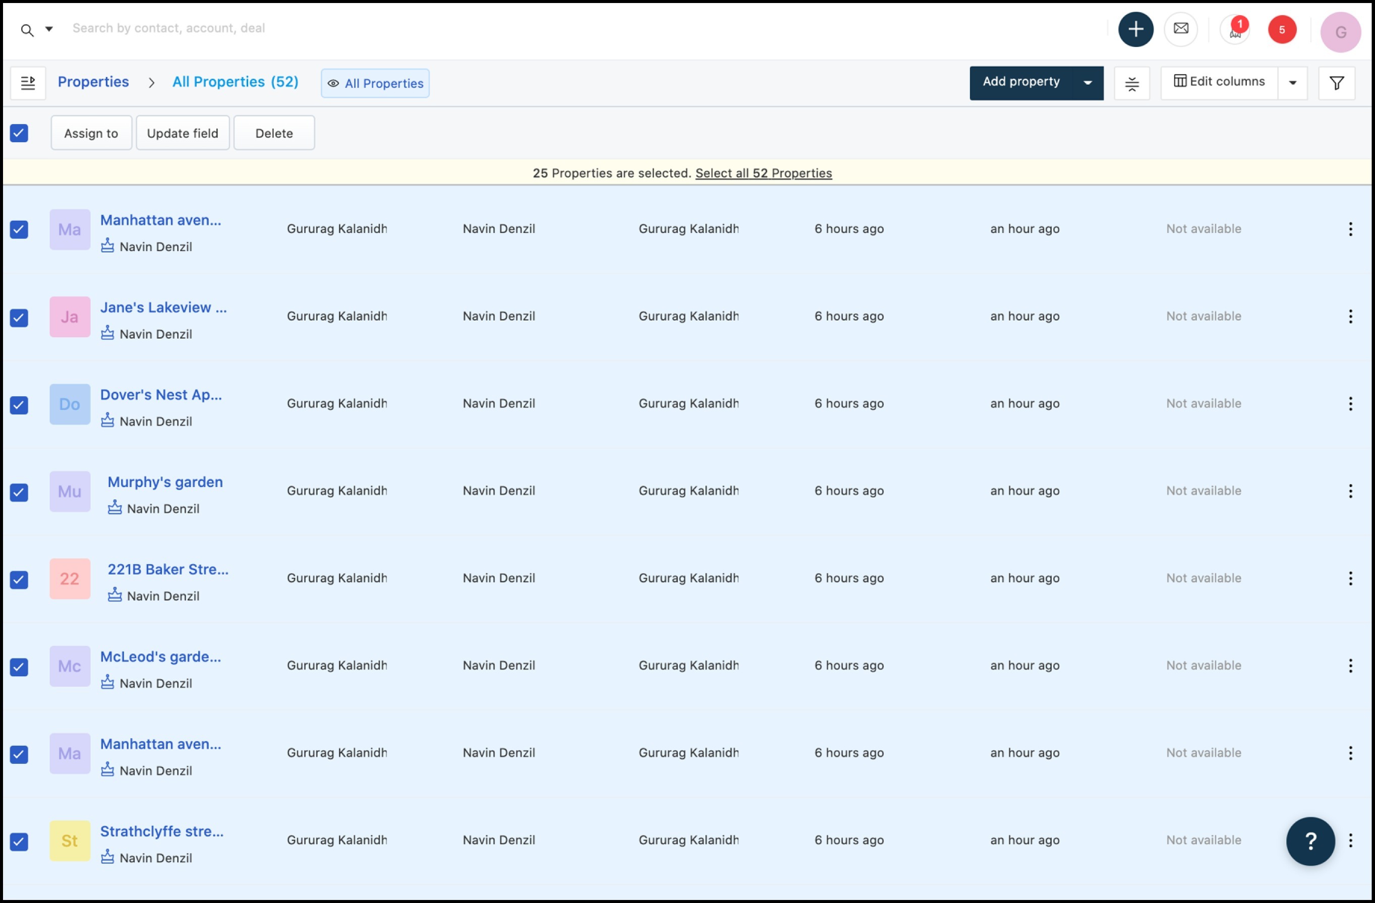Expand the Edit columns dropdown arrow

1292,83
